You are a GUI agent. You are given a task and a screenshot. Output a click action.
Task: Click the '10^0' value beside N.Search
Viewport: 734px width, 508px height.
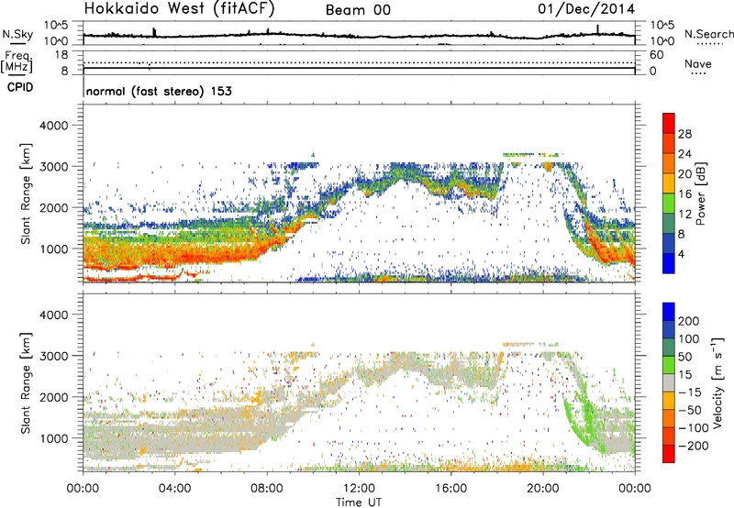(x=662, y=41)
